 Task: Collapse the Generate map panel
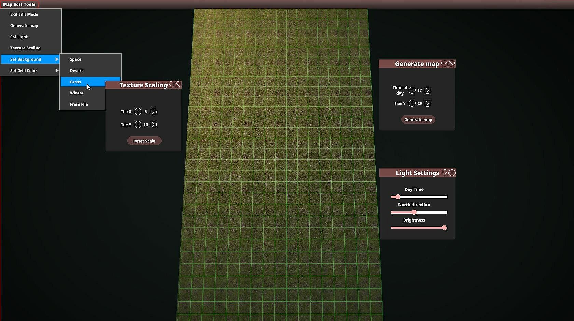(x=445, y=63)
